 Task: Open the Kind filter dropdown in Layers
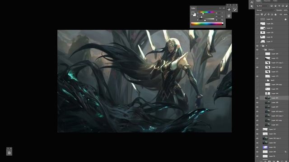262,6
